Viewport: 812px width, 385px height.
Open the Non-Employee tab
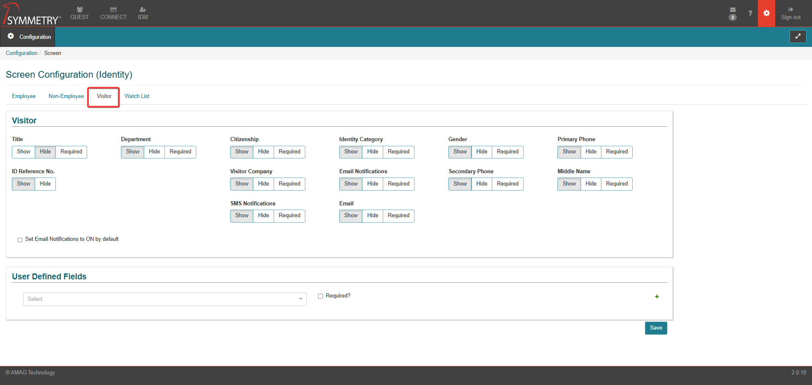[x=66, y=96]
